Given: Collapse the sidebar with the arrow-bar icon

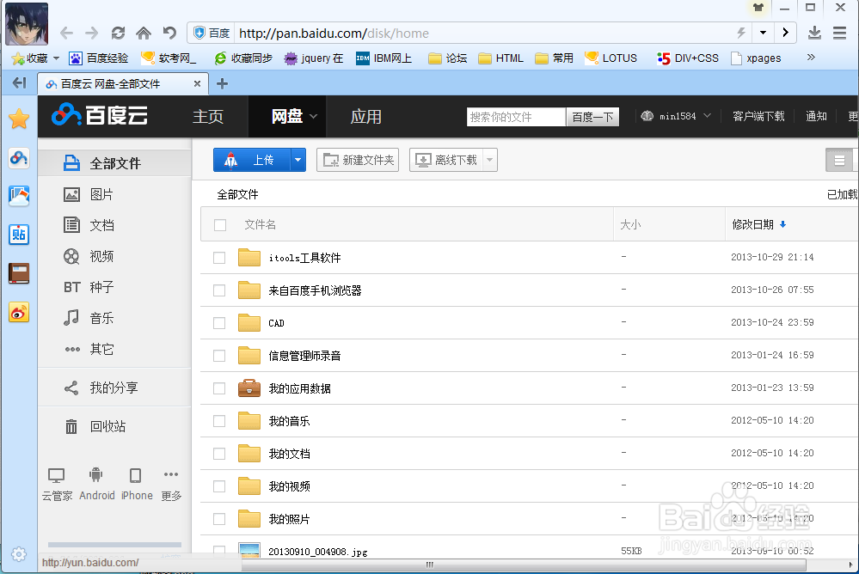Looking at the screenshot, I should (x=19, y=82).
